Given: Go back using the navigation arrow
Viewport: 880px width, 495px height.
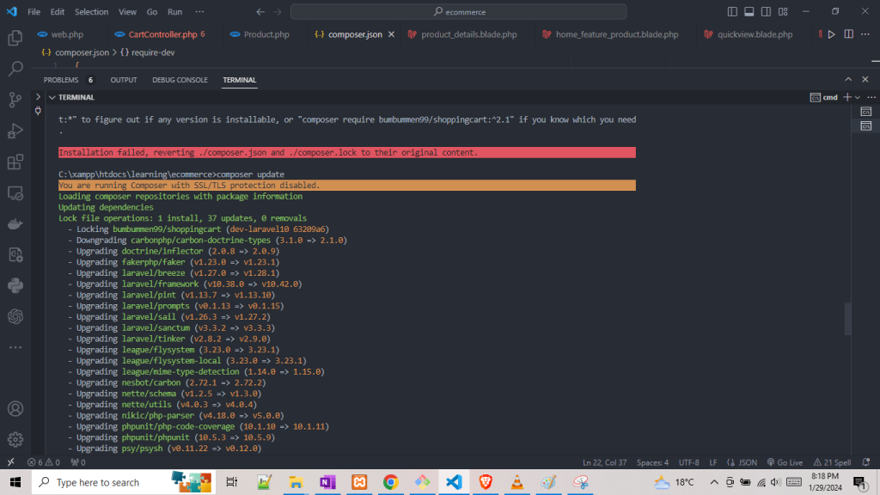Looking at the screenshot, I should click(260, 11).
